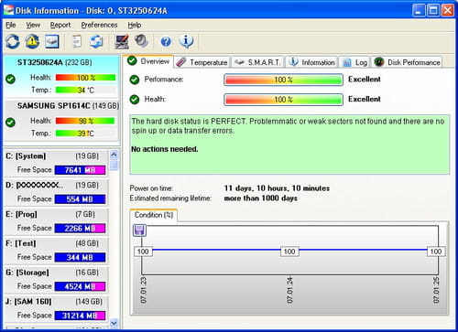This screenshot has width=458, height=332.
Task: Select the Condition (%) graph tab
Action: [154, 215]
